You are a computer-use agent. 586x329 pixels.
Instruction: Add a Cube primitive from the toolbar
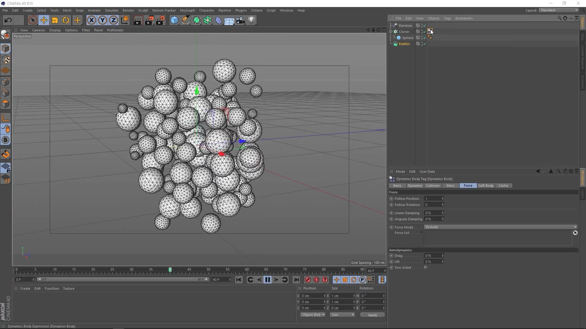[174, 20]
